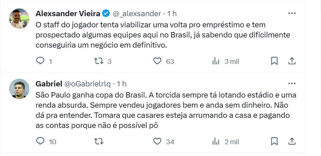Like Gabriel's tweet about São Paulo

tap(157, 141)
